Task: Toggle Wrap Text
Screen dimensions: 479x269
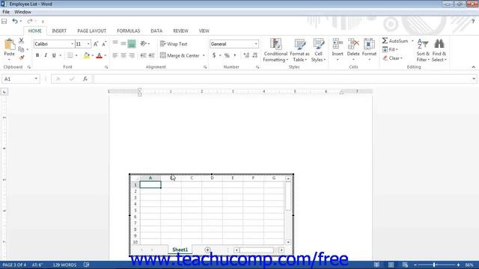Action: (174, 44)
